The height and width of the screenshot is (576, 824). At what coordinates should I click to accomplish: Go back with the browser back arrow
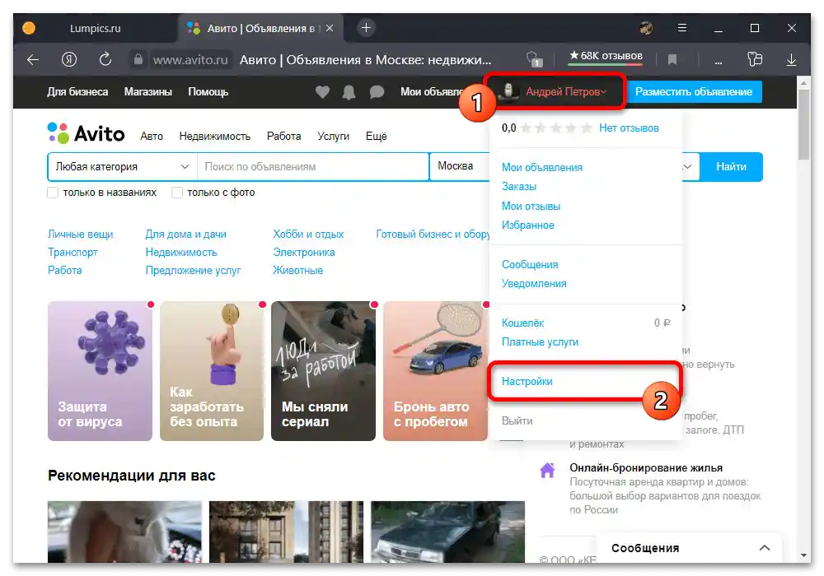pos(33,60)
